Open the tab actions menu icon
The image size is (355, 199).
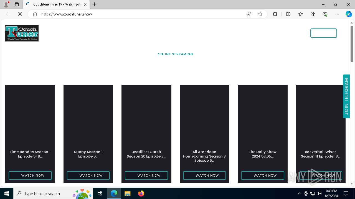point(17,4)
